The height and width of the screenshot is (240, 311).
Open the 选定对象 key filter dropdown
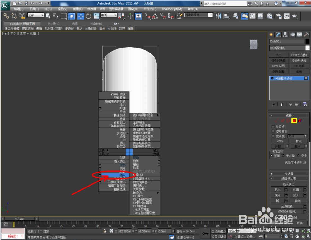242,231
